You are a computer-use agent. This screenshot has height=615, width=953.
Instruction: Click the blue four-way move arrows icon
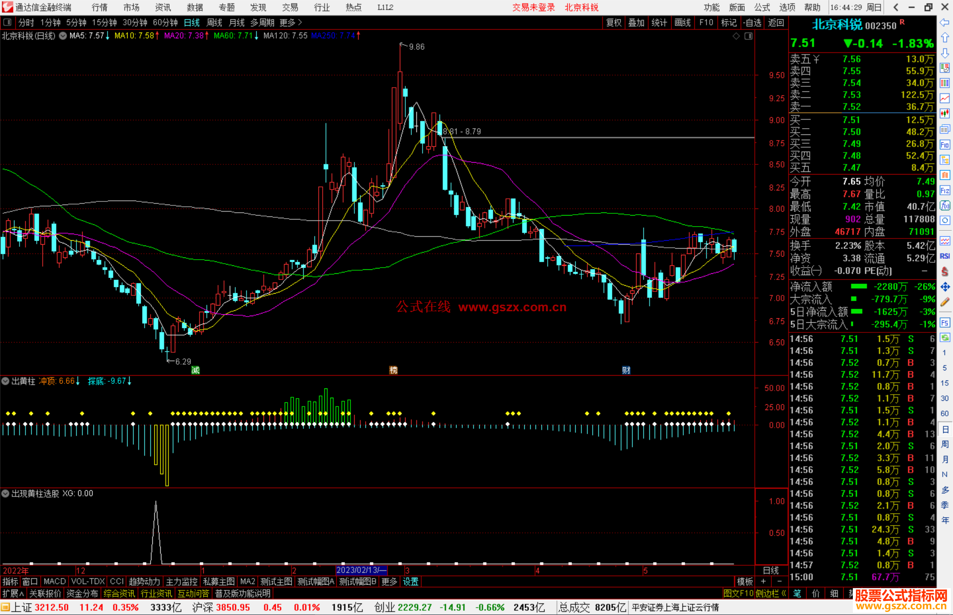click(945, 287)
